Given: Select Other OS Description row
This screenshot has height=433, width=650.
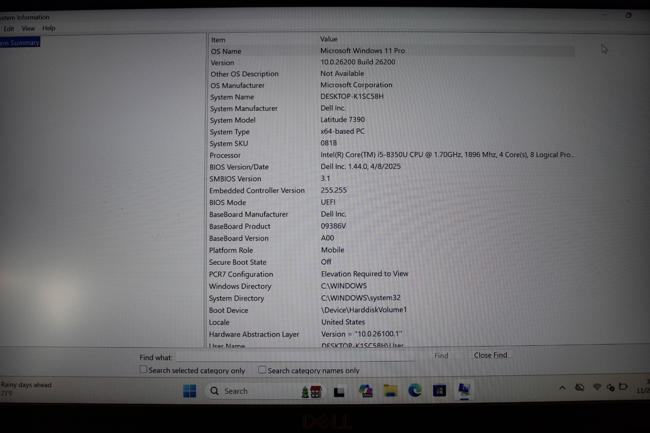Looking at the screenshot, I should (x=391, y=74).
